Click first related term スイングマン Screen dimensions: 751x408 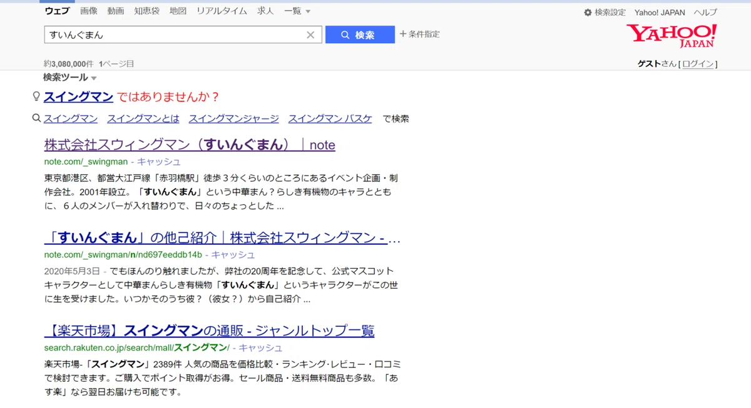point(71,119)
